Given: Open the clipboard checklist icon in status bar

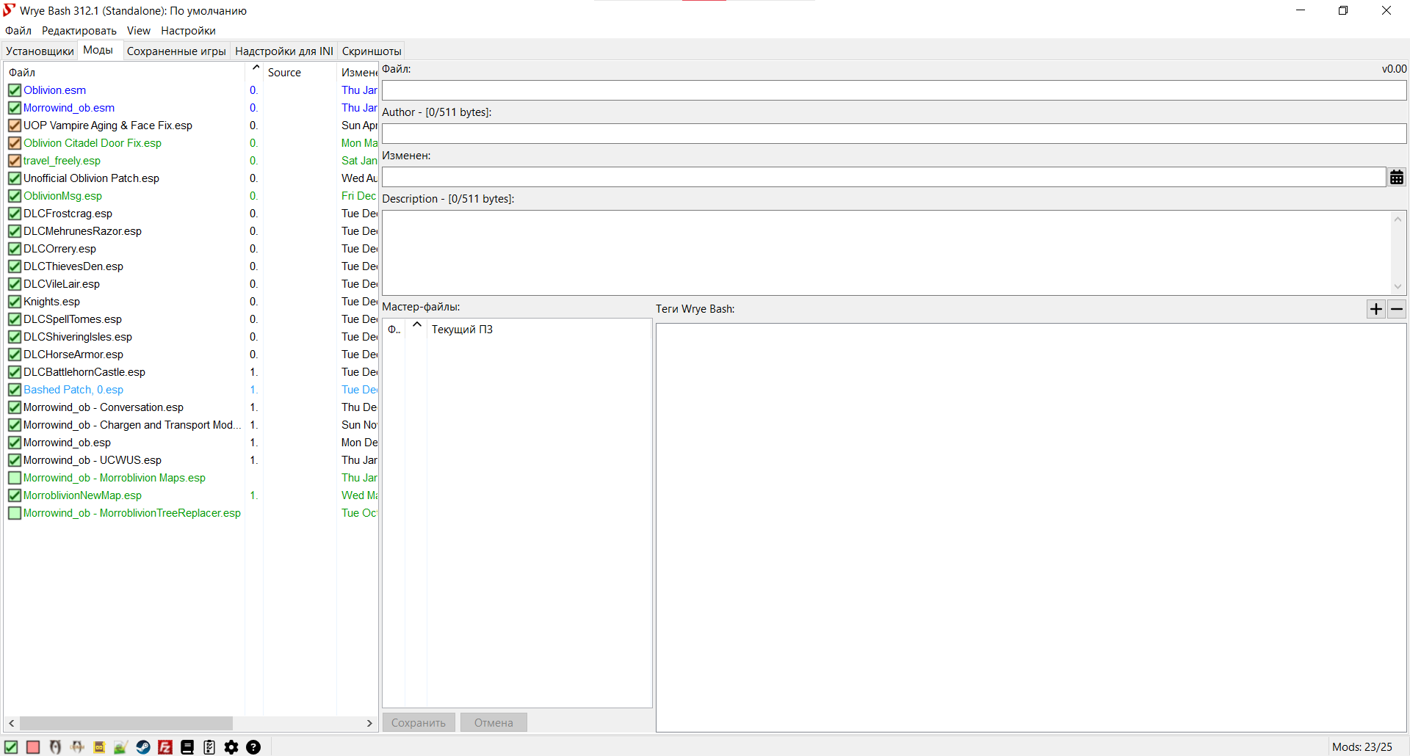Looking at the screenshot, I should click(209, 747).
